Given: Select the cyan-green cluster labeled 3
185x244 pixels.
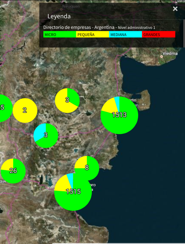Looking at the screenshot, I should [x=46, y=136].
